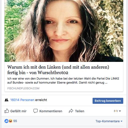Click the speech bubble comment icon
128x128 pixels.
click(35, 111)
